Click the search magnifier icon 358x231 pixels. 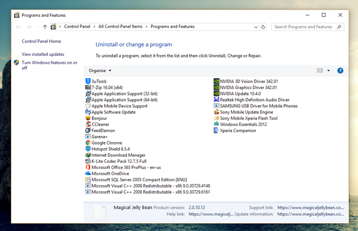click(339, 27)
